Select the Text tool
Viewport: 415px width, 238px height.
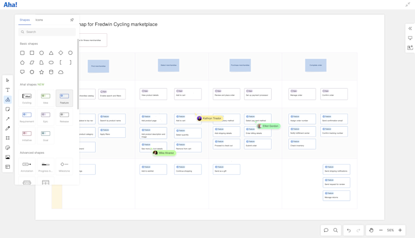8,90
